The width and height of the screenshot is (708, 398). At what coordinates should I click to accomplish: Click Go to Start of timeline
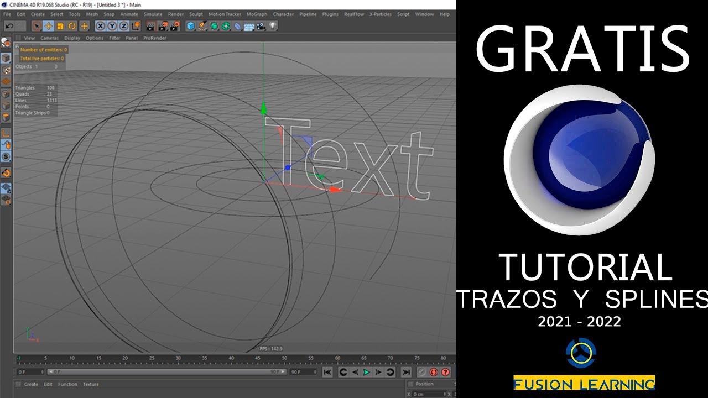pos(327,372)
